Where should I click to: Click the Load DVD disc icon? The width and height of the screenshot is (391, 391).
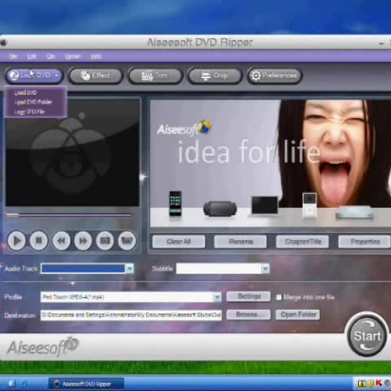[14, 76]
